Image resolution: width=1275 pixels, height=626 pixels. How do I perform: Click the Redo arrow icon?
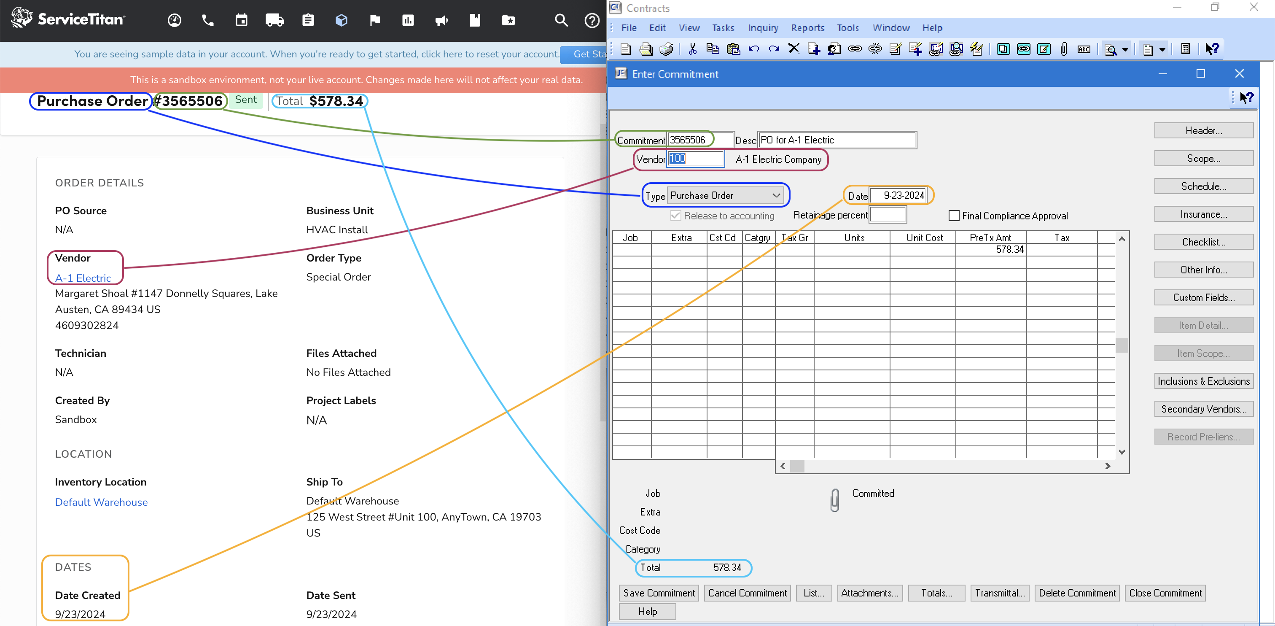point(774,49)
